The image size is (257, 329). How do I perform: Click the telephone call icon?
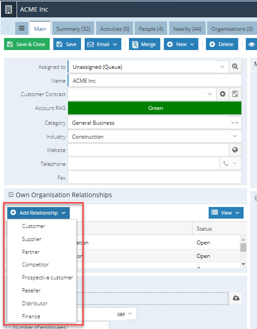coord(226,164)
